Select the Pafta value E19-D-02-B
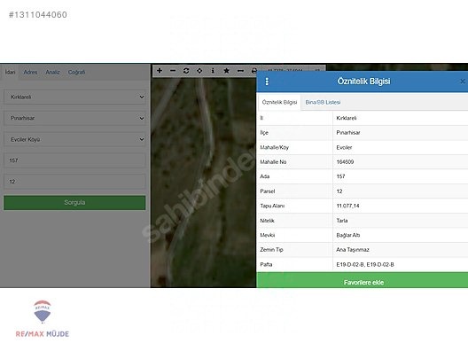468x351 pixels. click(x=365, y=264)
